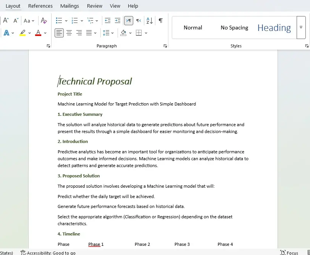Select the Sort icon
The width and height of the screenshot is (310, 255).
(x=149, y=20)
